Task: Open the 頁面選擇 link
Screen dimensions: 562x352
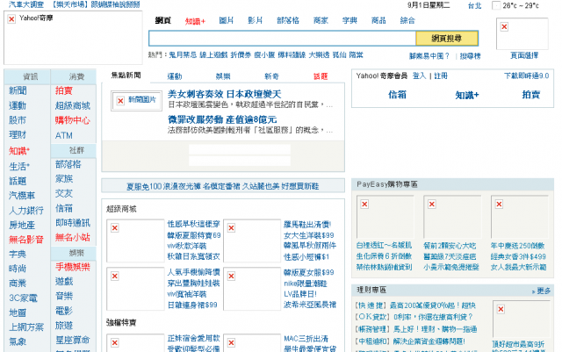Action: (524, 55)
